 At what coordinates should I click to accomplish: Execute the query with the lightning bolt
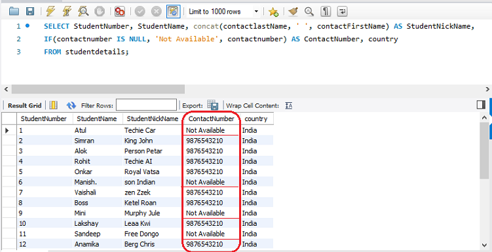50,12
